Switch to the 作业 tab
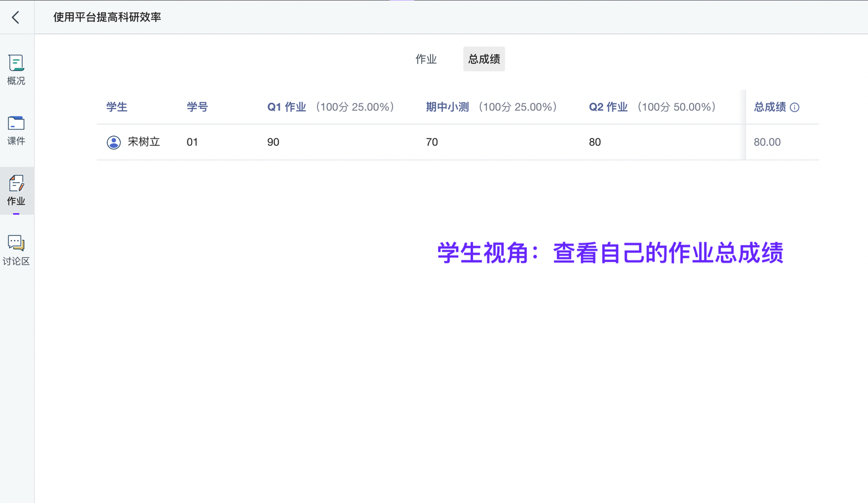Image resolution: width=868 pixels, height=503 pixels. [x=426, y=59]
